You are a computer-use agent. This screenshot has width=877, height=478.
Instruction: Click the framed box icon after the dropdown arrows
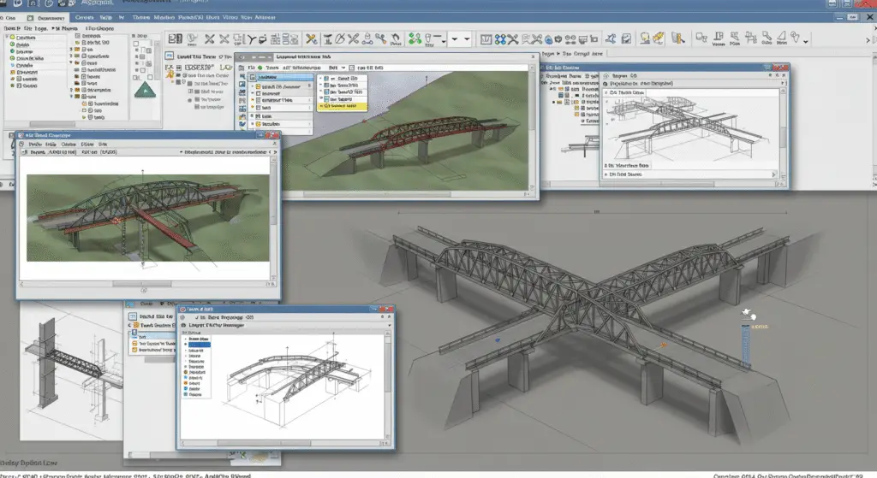[x=486, y=39]
